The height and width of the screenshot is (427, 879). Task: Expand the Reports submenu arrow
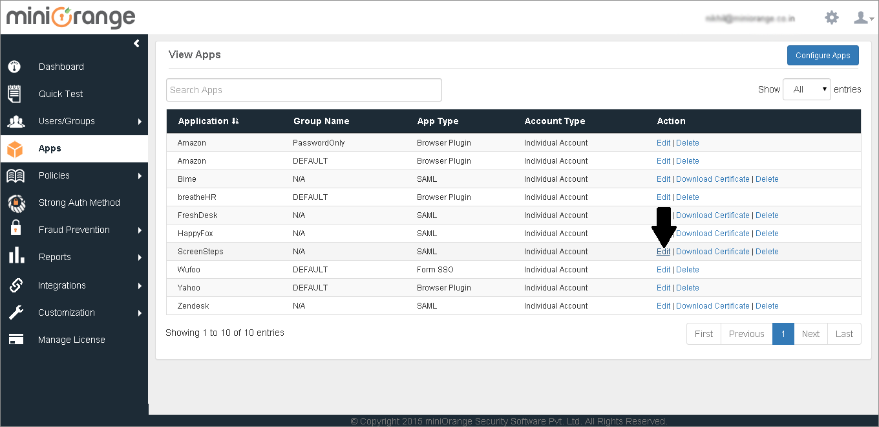coord(140,257)
